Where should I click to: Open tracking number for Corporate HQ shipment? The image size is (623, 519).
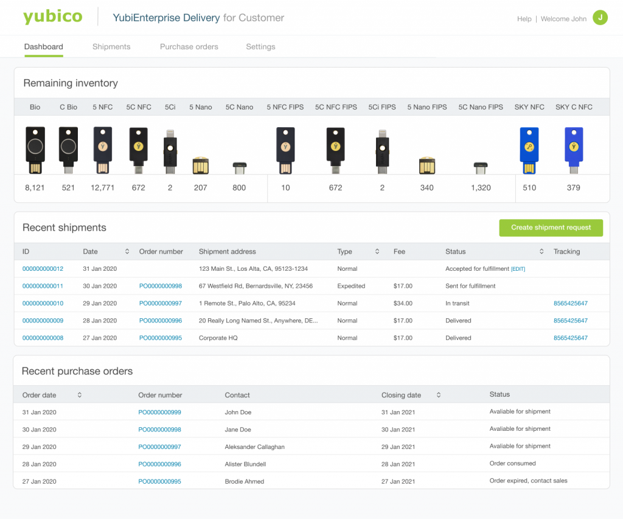click(571, 338)
